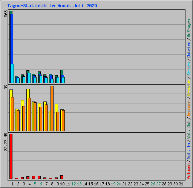Image resolution: width=193 pixels, height=188 pixels.
Task: Click the red Volumen bar for day 10
Action: click(x=62, y=177)
